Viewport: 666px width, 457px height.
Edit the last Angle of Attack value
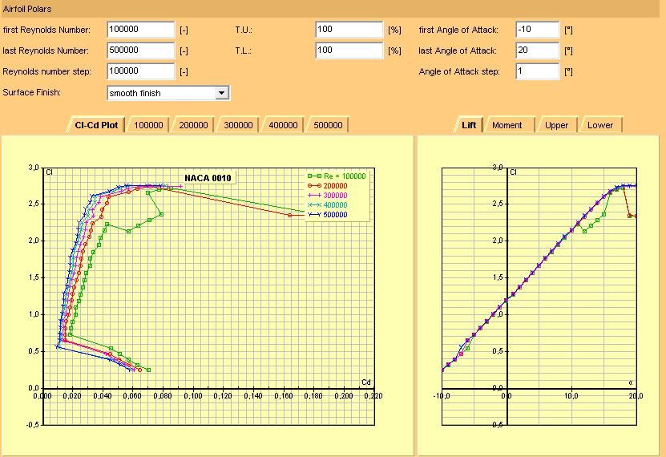click(x=536, y=51)
